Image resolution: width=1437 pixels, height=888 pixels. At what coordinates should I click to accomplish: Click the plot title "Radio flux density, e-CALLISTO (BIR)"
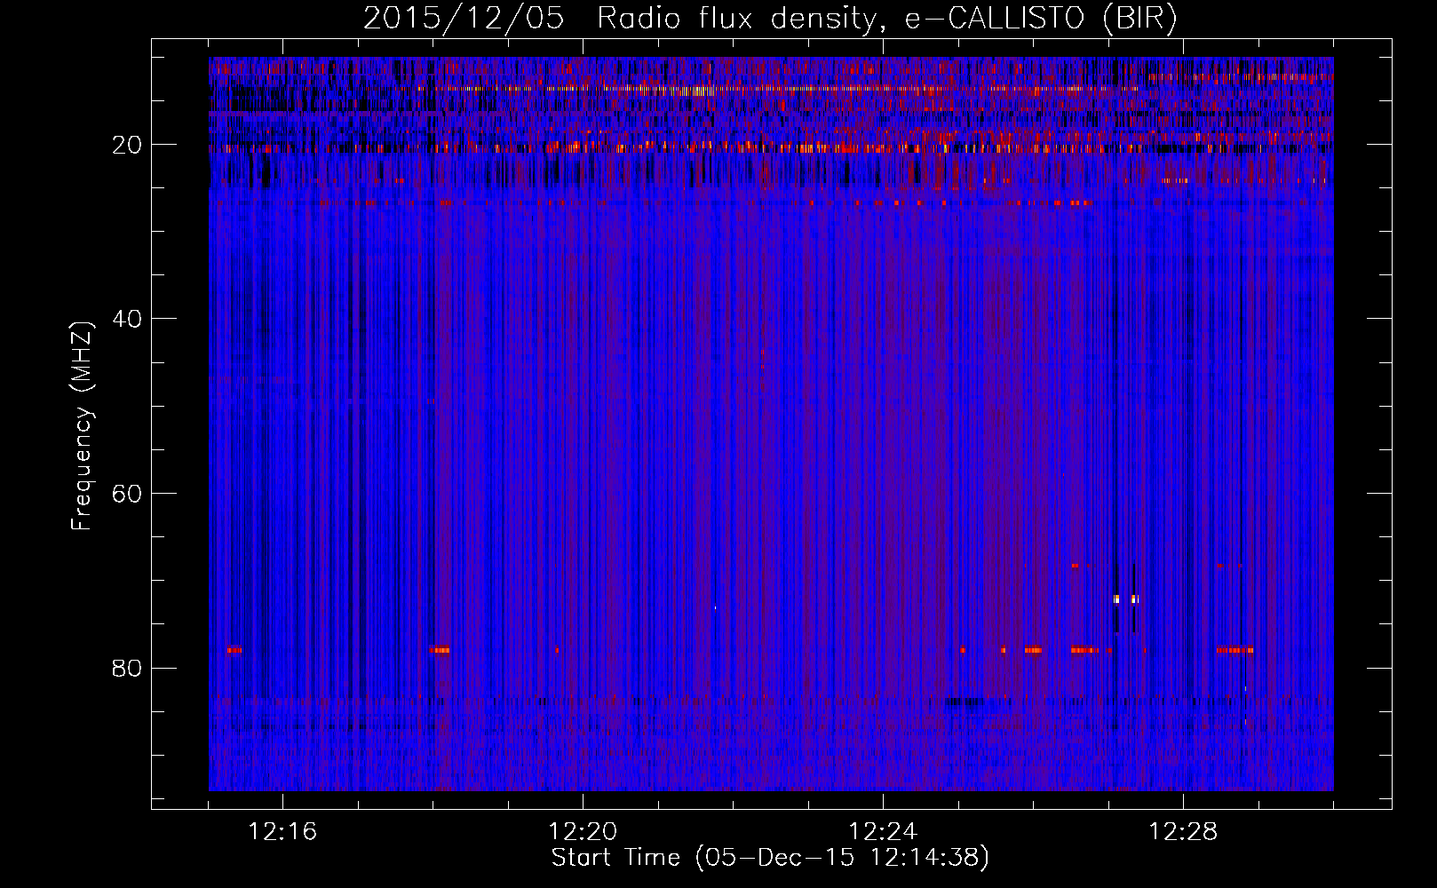[887, 19]
